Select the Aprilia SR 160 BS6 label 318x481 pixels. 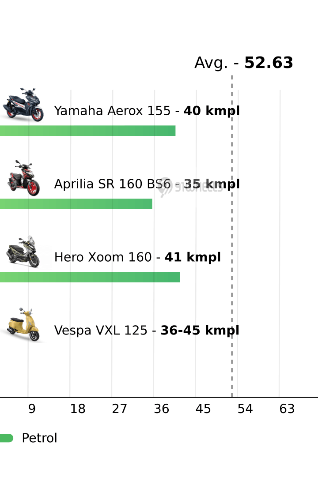coord(147,184)
